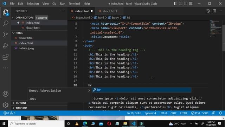This screenshot has height=127, width=225.
Task: Open notifications bell in status bar
Action: click(x=220, y=113)
